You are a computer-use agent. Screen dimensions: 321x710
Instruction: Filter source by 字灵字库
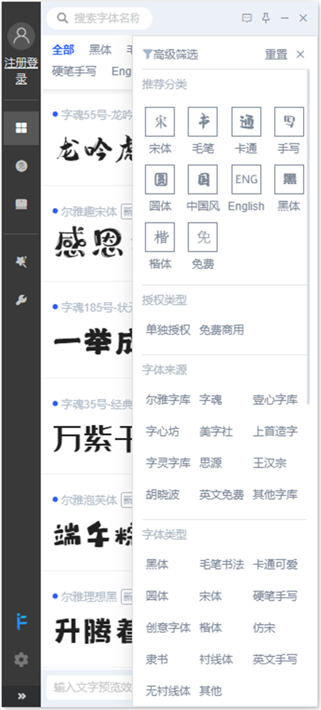point(168,463)
